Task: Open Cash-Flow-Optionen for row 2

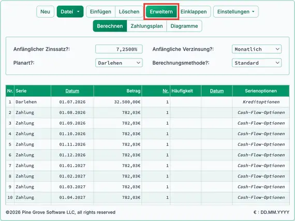Action: [261, 112]
